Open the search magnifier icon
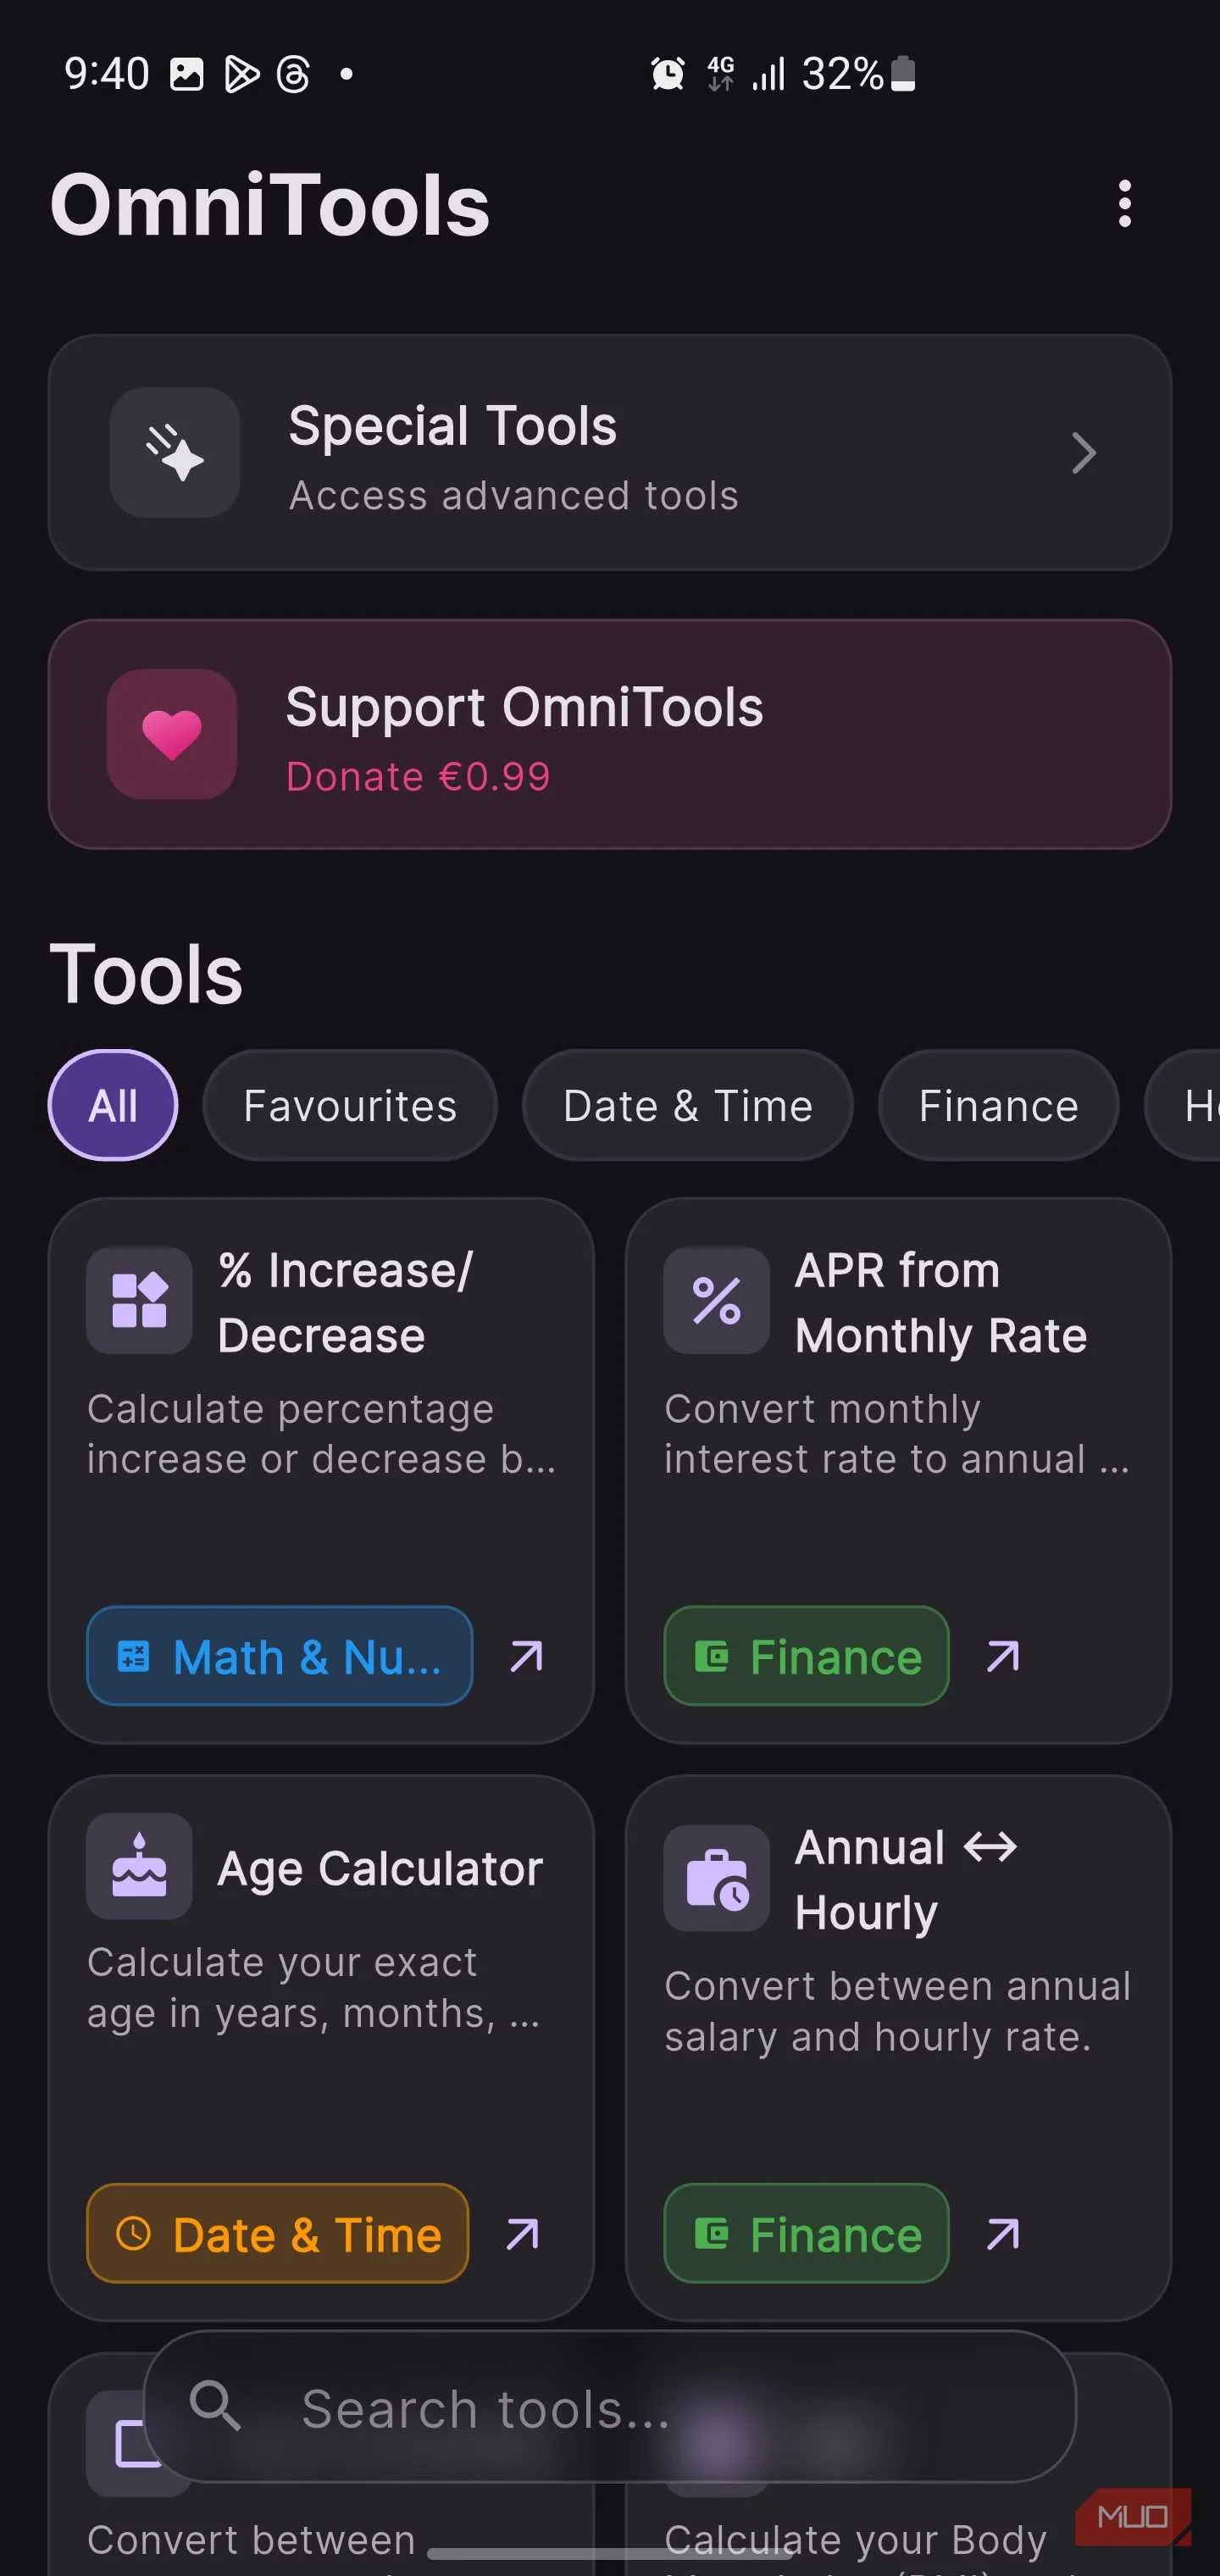 (218, 2407)
